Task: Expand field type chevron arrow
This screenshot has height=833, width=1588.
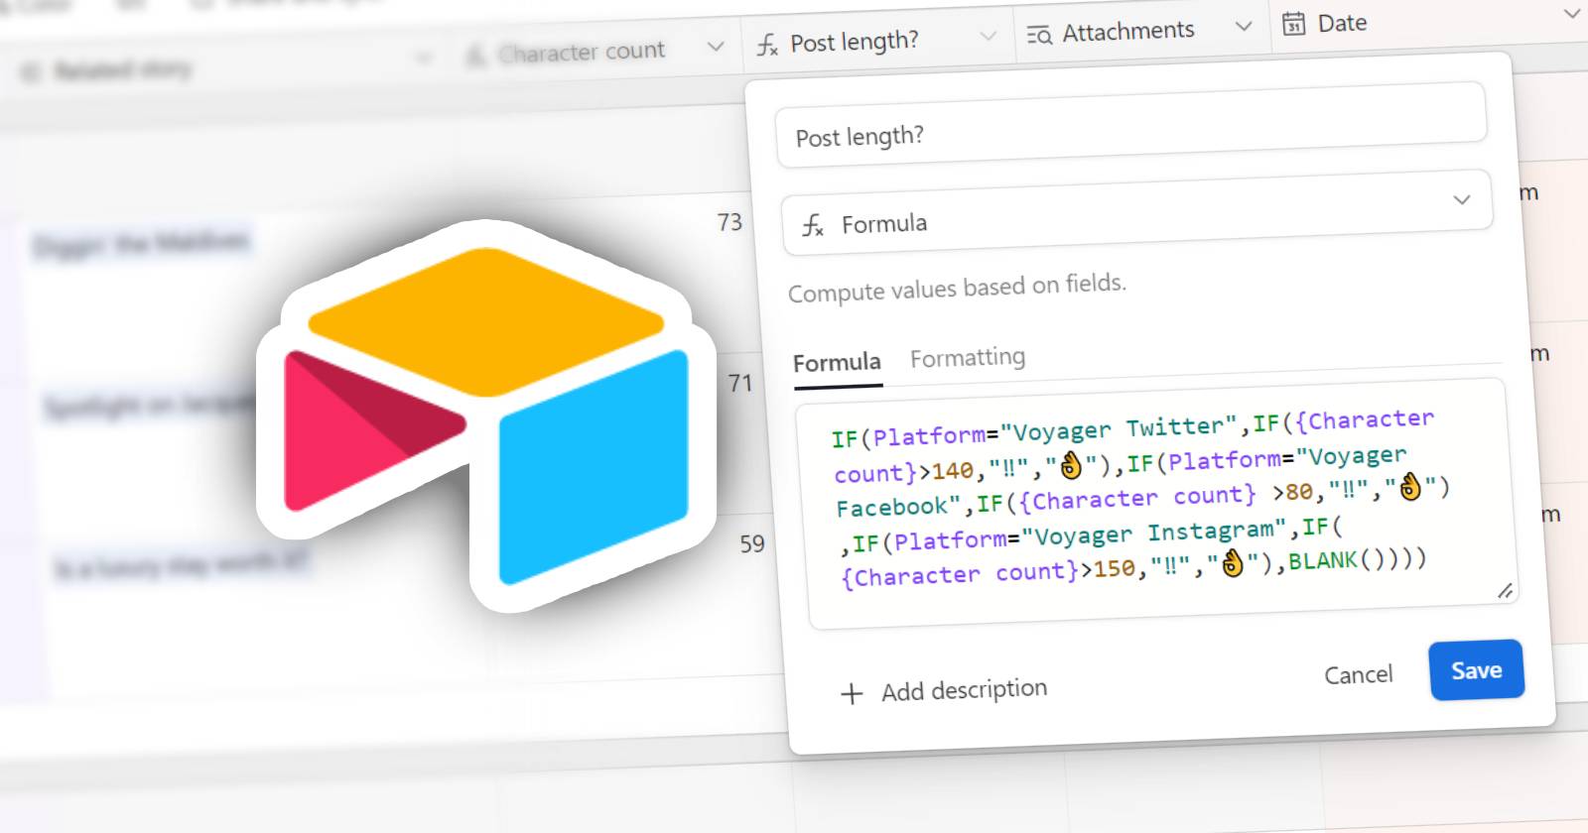Action: coord(1462,199)
